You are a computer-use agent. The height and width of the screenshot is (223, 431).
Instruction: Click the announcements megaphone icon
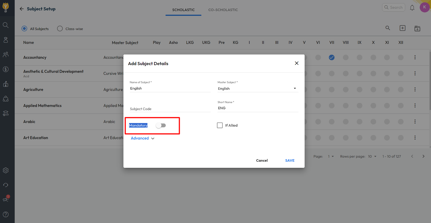pyautogui.click(x=6, y=199)
